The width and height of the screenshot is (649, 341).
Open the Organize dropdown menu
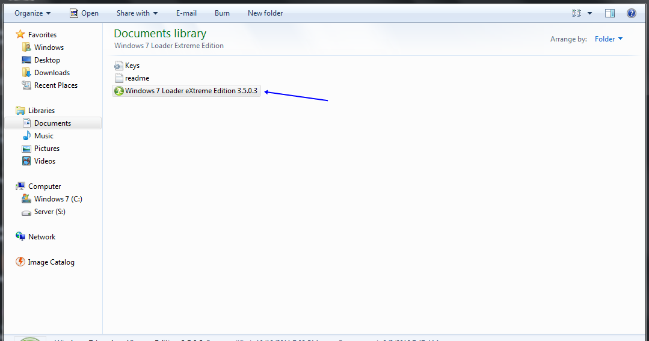[x=32, y=13]
